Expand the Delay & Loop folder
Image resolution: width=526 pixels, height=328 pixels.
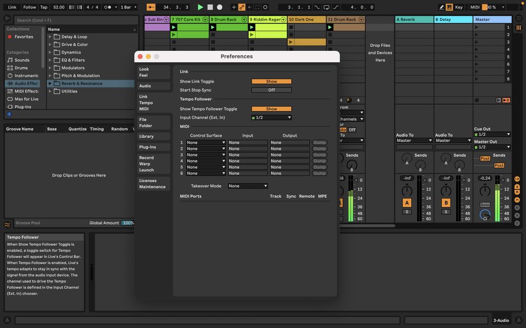point(49,36)
